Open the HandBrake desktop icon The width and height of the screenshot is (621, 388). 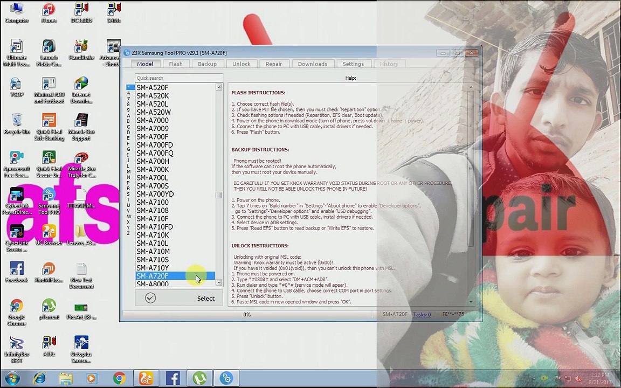(81, 50)
